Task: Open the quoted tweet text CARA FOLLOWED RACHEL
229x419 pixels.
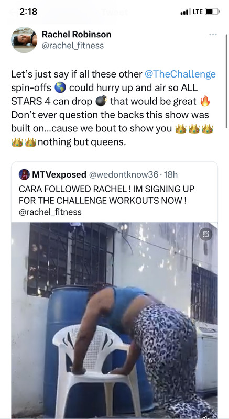Action: 106,194
